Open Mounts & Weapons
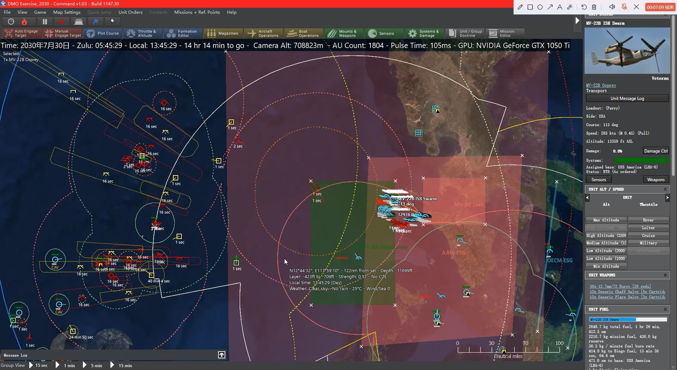Viewport: 677px width, 370px height. (344, 33)
